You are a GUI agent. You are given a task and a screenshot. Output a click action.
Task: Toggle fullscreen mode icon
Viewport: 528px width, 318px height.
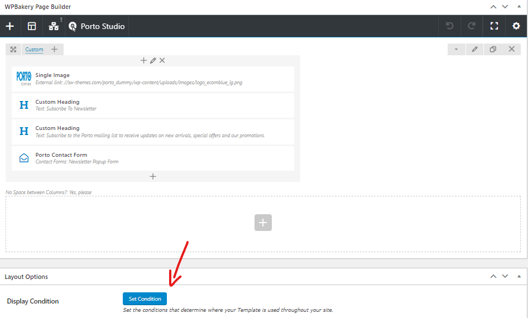pos(494,26)
